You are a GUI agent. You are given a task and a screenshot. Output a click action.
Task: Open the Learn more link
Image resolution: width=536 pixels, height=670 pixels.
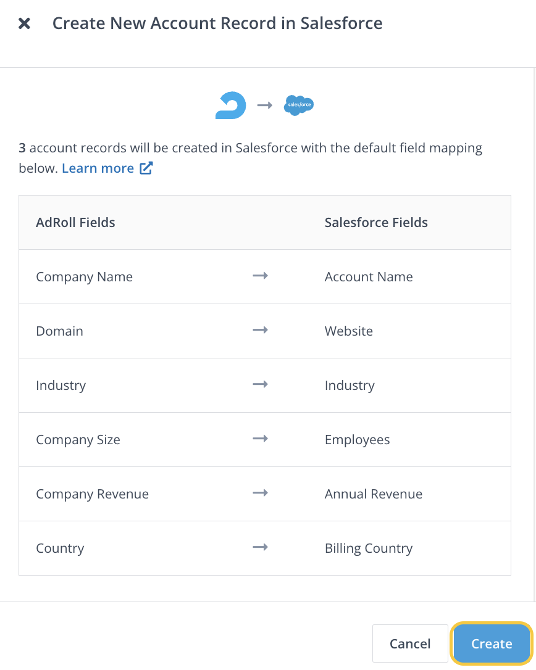tap(98, 168)
